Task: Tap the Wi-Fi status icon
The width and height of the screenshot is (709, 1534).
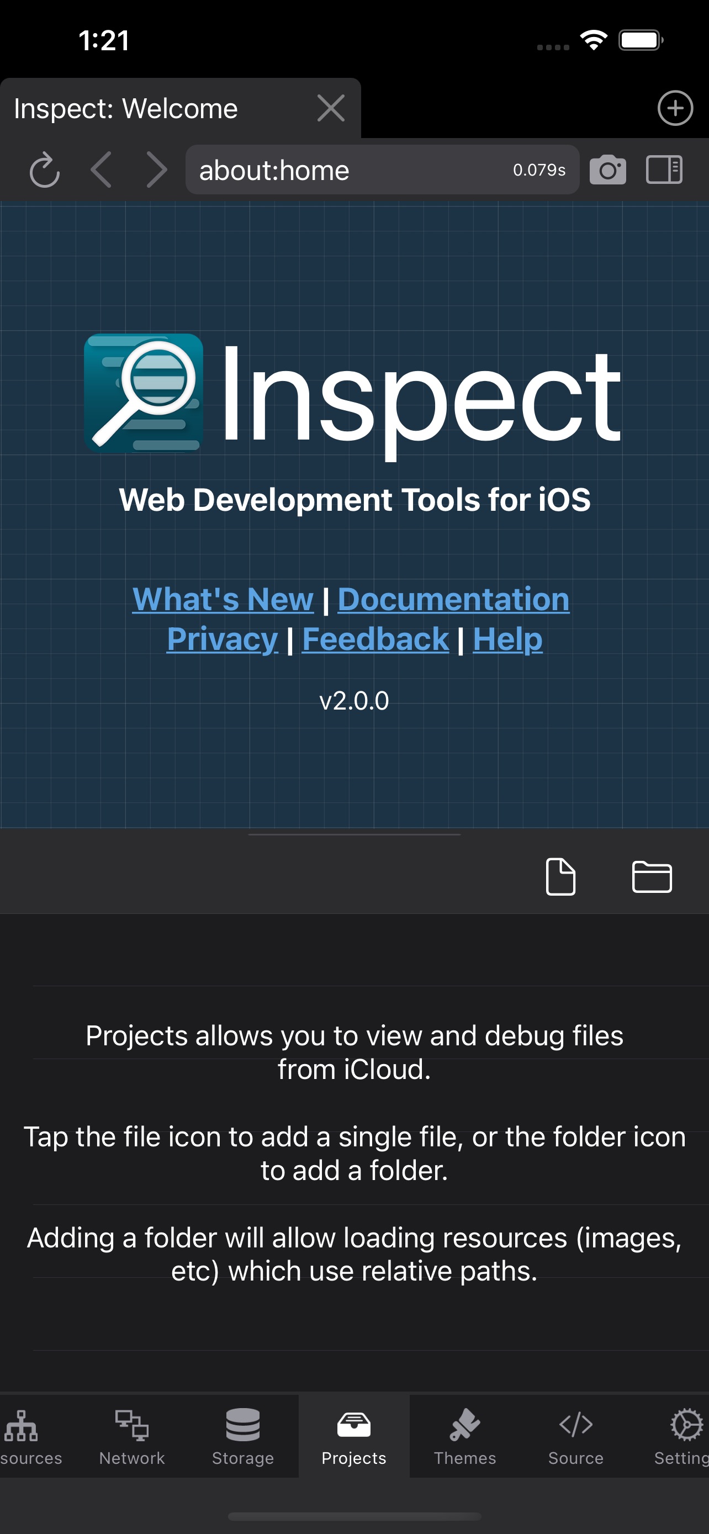Action: 594,40
